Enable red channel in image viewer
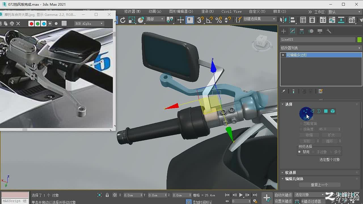This screenshot has width=363, height=204. pyautogui.click(x=31, y=24)
